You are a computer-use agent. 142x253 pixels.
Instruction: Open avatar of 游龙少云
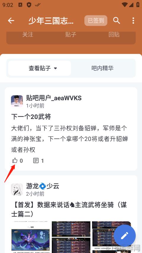click(x=17, y=189)
